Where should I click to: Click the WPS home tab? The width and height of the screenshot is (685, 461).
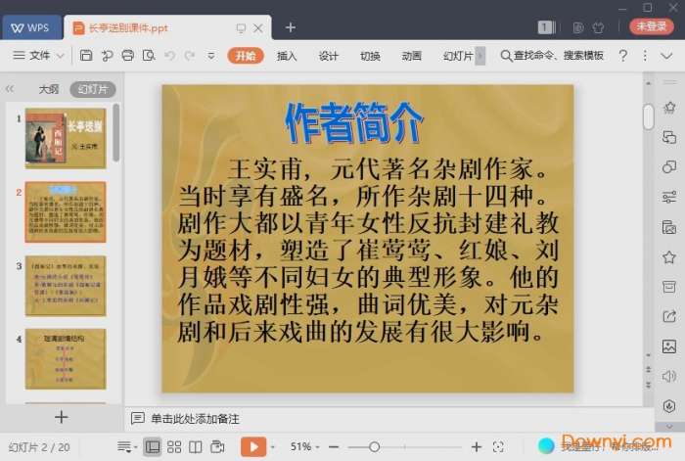31,27
